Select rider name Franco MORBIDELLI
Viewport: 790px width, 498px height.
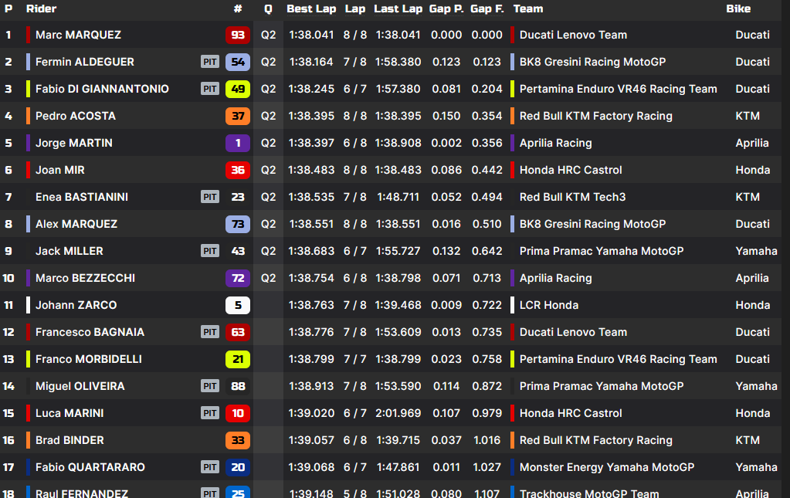[x=89, y=359]
